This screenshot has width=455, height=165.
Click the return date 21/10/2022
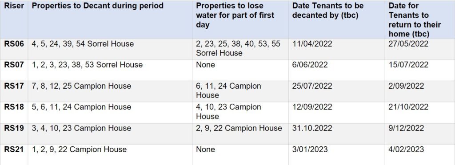pos(408,107)
